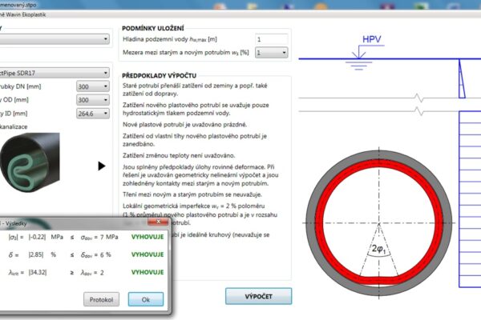Viewport: 481px width, 320px height.
Task: Click the PŘEDPOKLADY VÝPOČTU heading
Action: [160, 75]
